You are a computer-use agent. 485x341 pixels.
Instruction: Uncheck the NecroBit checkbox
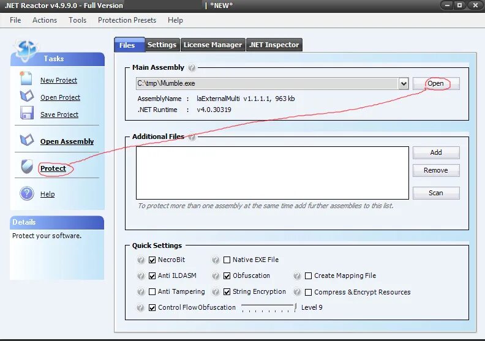click(152, 260)
